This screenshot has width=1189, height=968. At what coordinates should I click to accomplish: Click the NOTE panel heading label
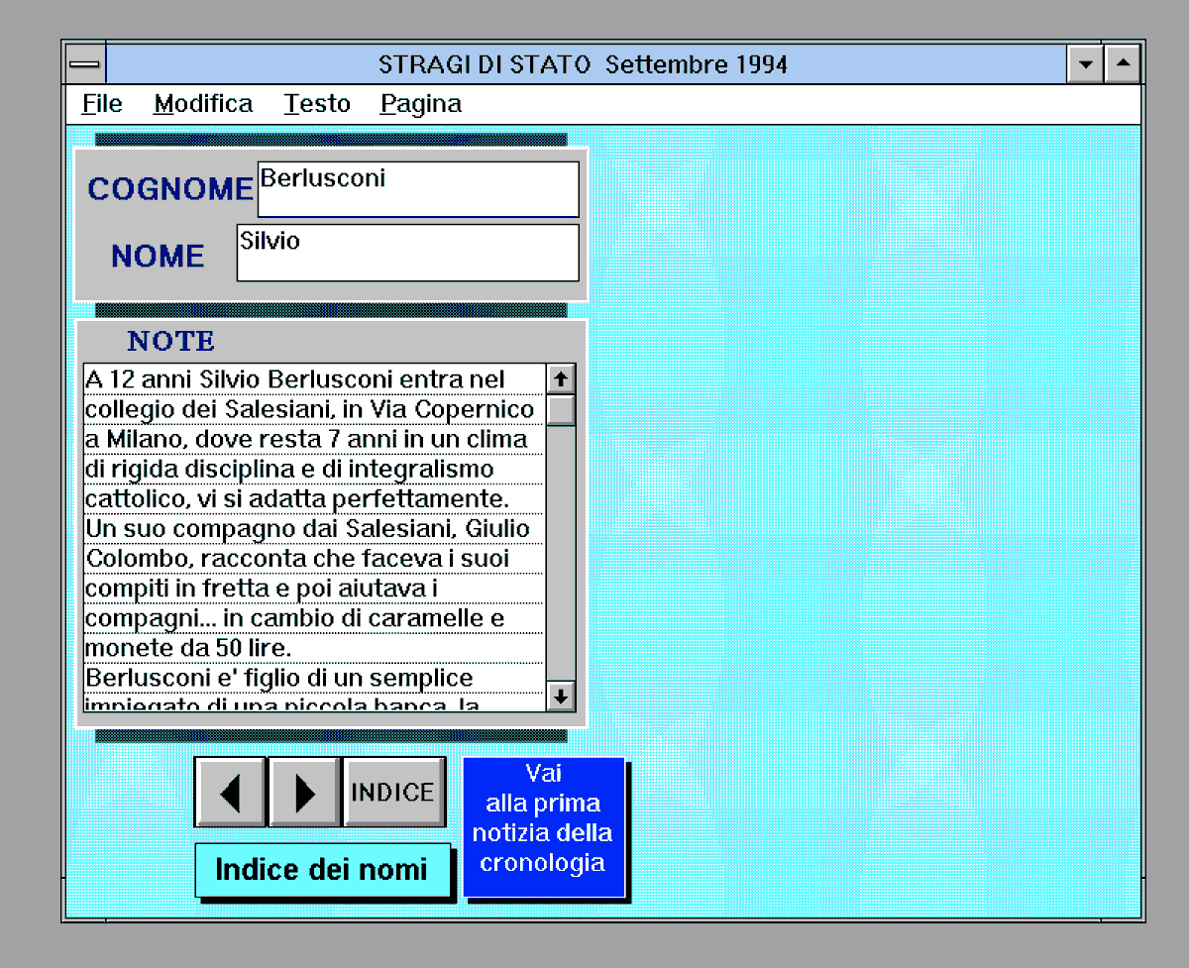tap(170, 340)
